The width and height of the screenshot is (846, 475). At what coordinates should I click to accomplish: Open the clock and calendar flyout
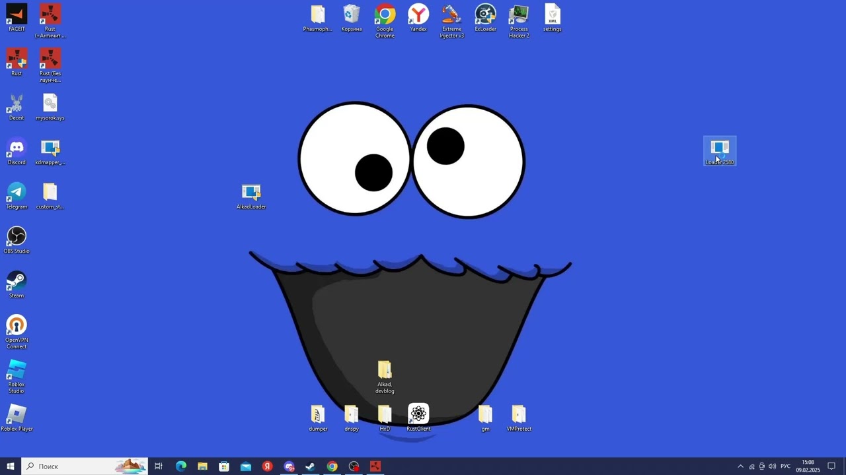(x=808, y=466)
